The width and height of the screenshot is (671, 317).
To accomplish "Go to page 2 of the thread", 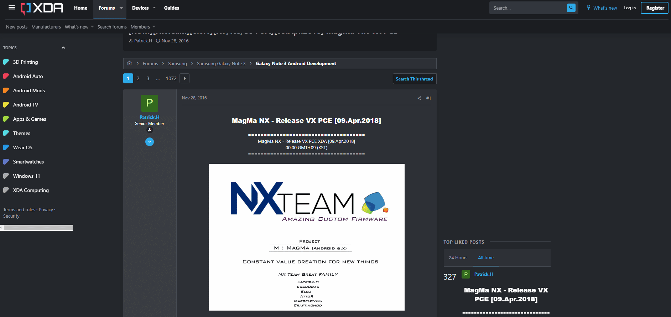I will point(138,78).
